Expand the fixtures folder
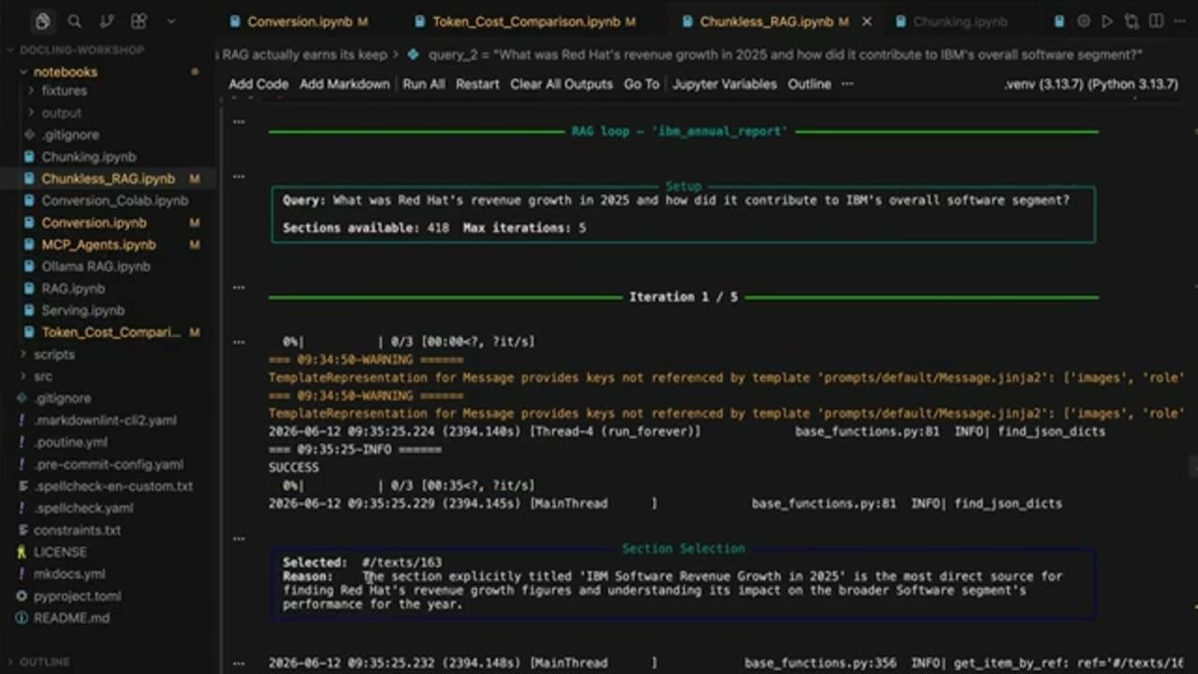The image size is (1198, 674). (x=64, y=91)
